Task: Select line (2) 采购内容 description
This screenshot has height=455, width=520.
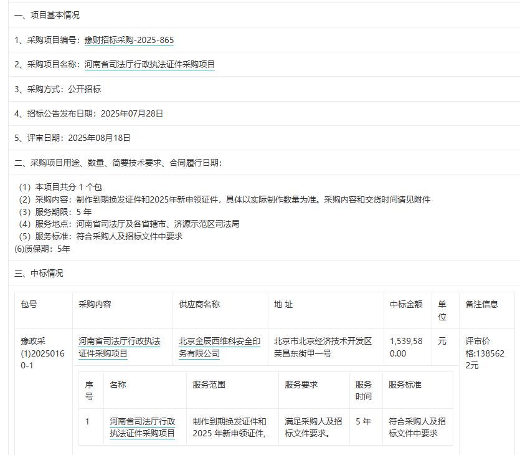Action: [x=225, y=199]
